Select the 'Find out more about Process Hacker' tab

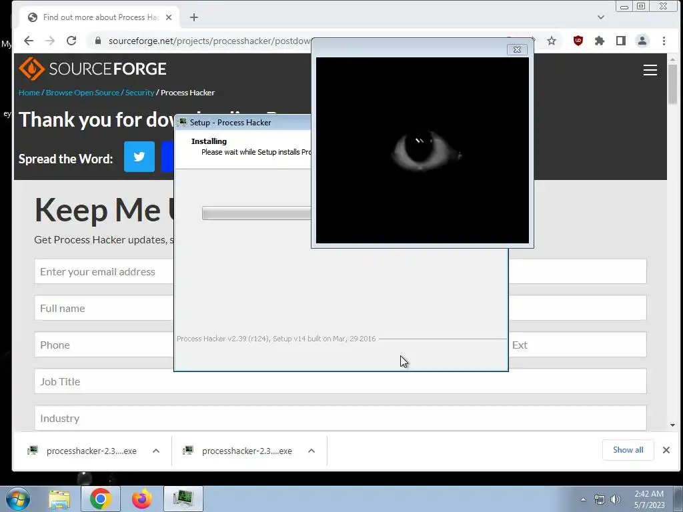pyautogui.click(x=100, y=17)
